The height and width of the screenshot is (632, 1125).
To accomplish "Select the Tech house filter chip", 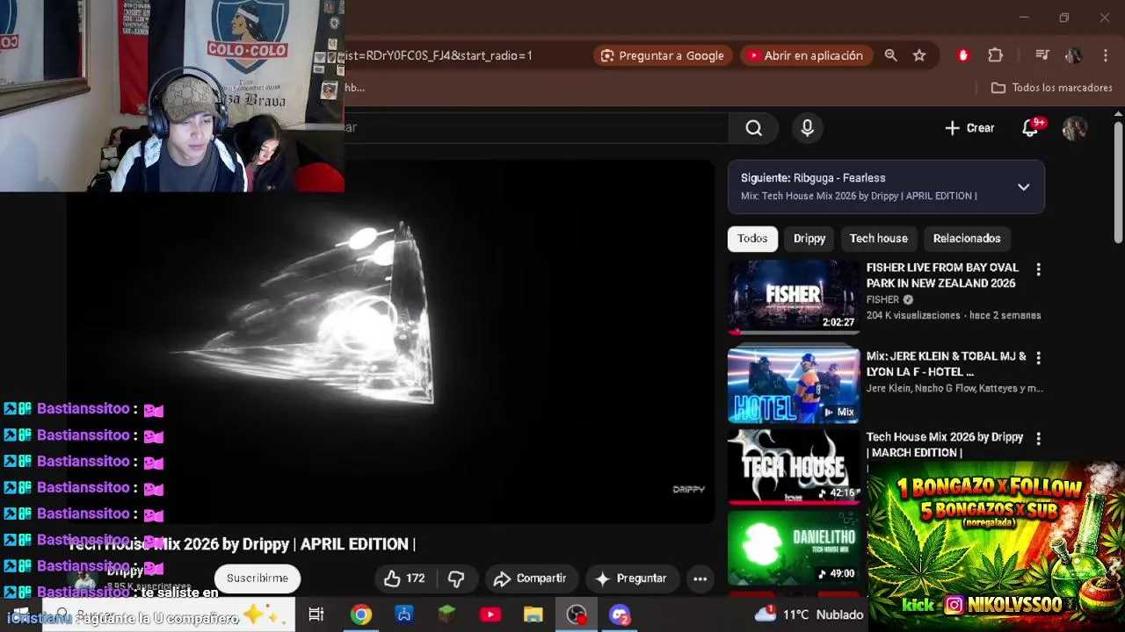I will (x=878, y=239).
